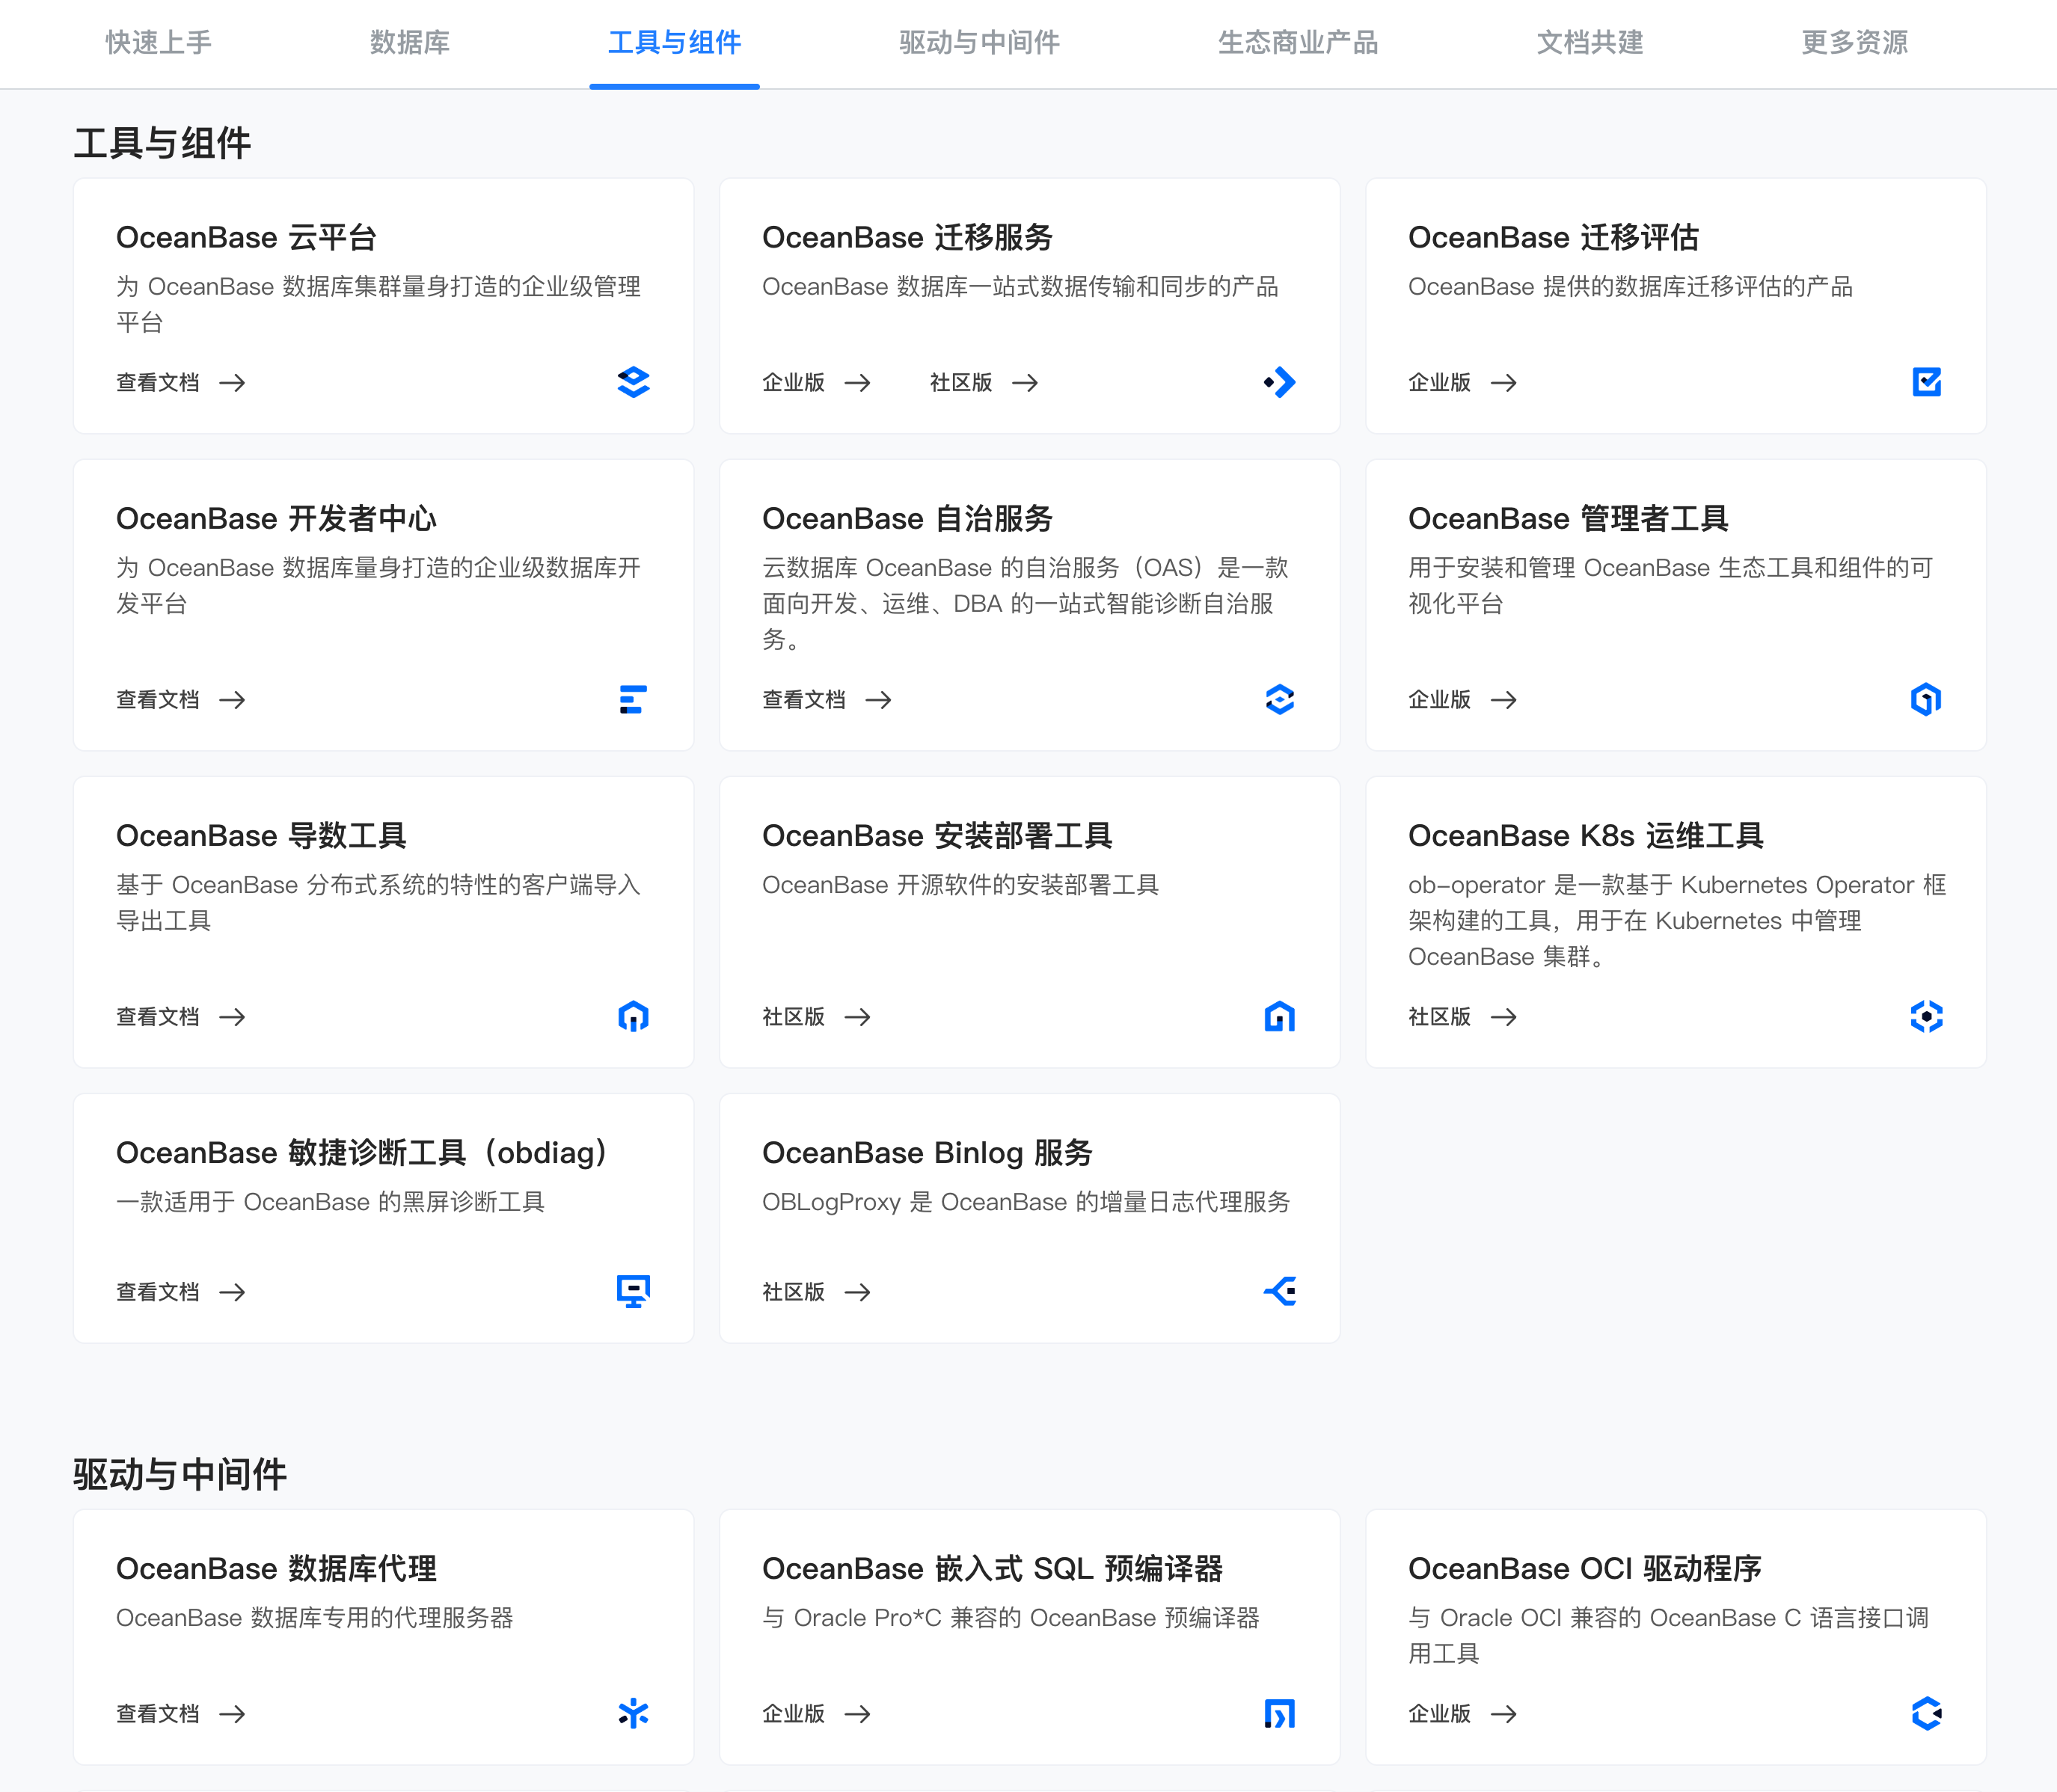The image size is (2057, 1792).
Task: Select the 生态商业产品 tab
Action: coord(1297,42)
